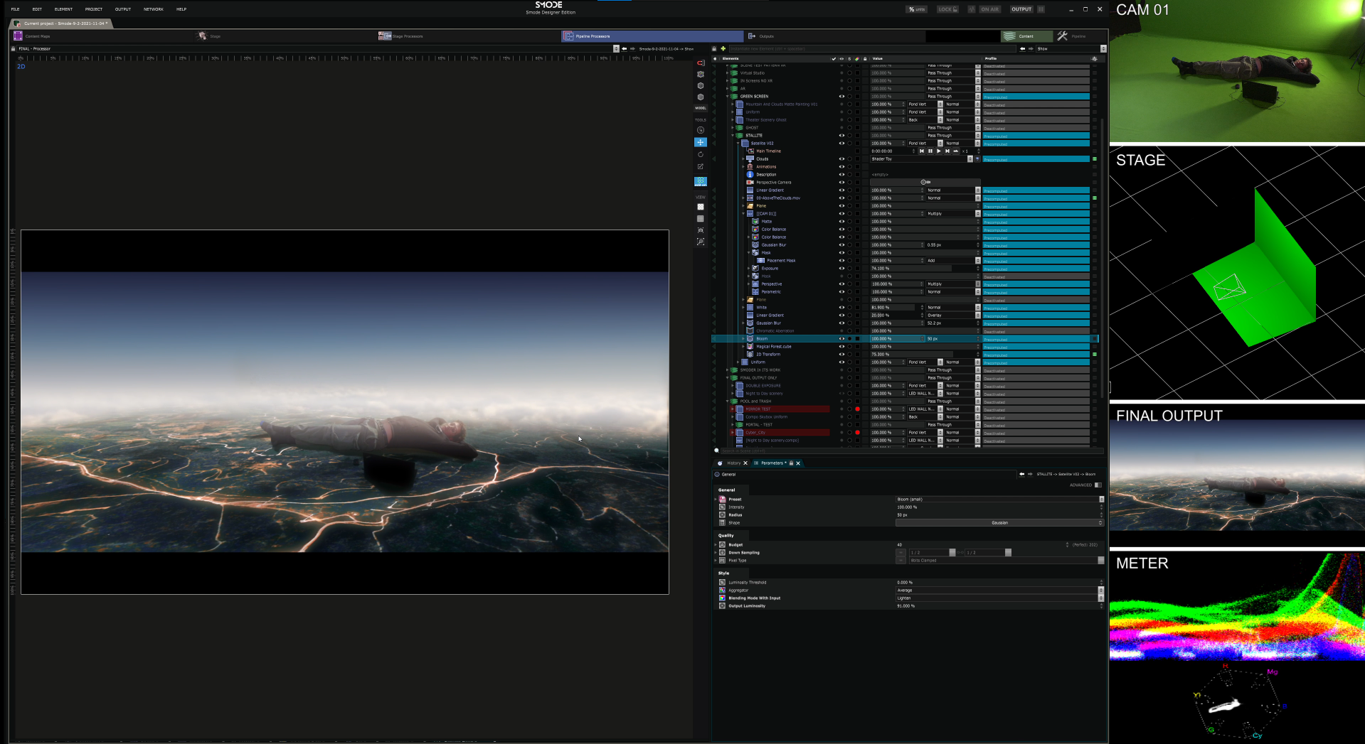Image resolution: width=1365 pixels, height=744 pixels.
Task: Click the rotate tool icon
Action: (701, 154)
